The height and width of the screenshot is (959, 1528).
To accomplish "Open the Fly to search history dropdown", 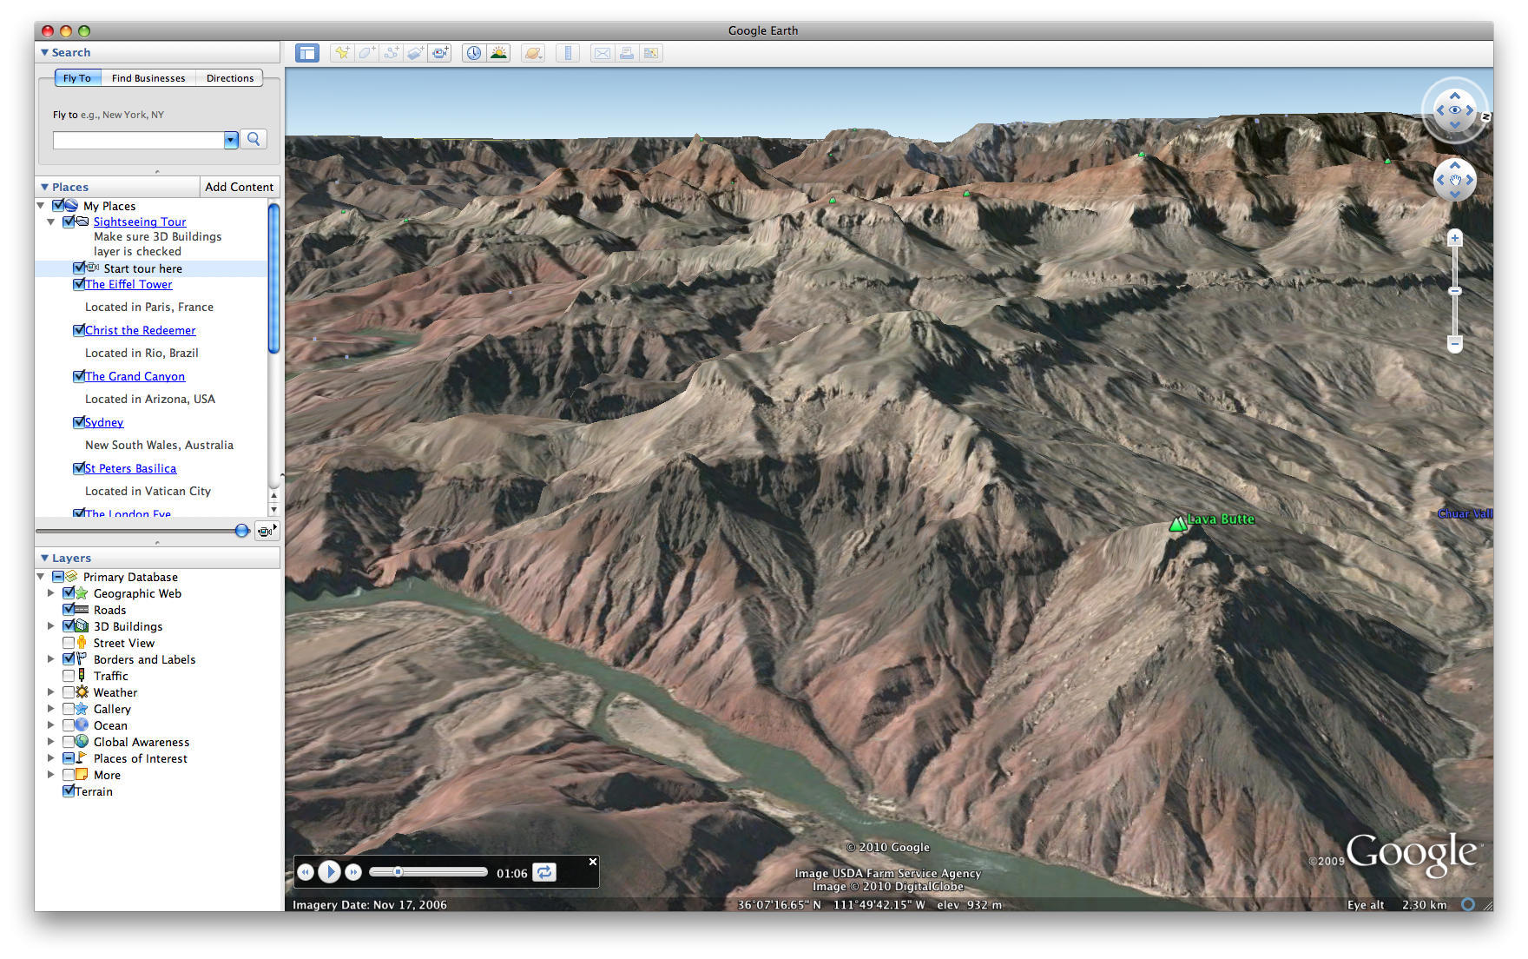I will click(x=231, y=140).
